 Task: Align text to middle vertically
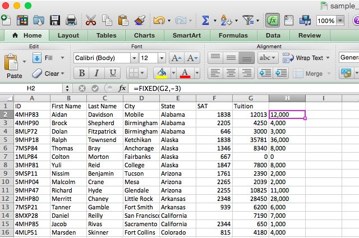pyautogui.click(x=231, y=58)
